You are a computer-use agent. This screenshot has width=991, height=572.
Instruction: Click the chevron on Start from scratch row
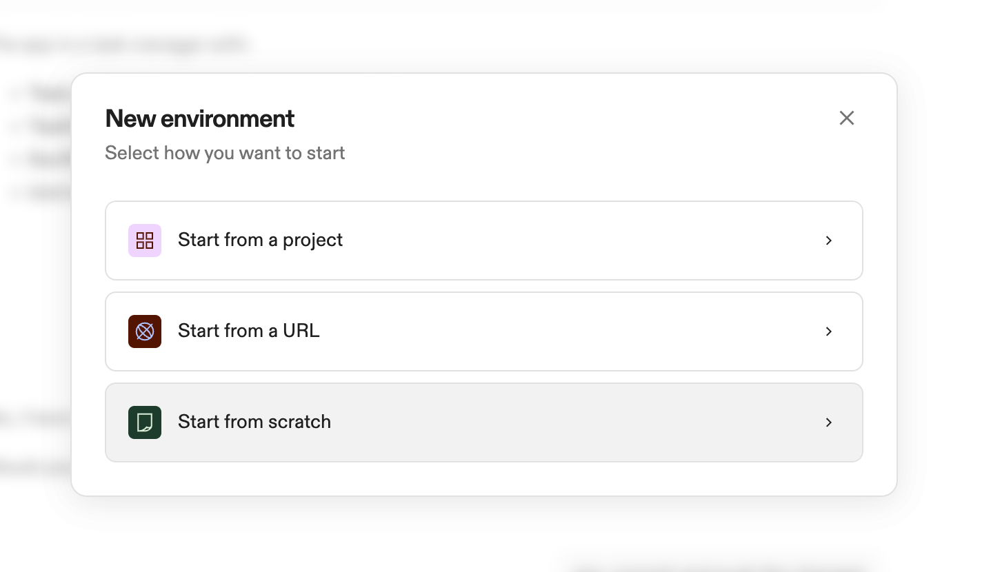[829, 422]
